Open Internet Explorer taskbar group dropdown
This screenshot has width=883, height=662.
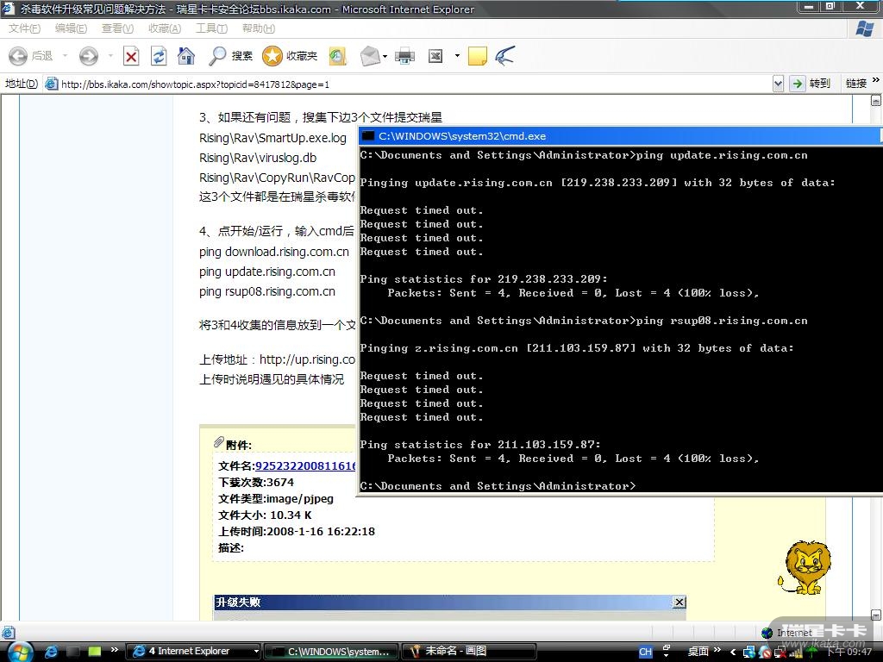[256, 652]
